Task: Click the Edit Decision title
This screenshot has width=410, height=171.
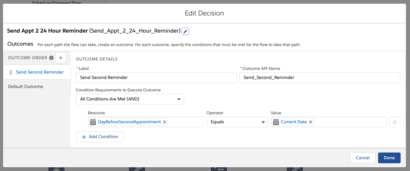Action: pyautogui.click(x=204, y=13)
